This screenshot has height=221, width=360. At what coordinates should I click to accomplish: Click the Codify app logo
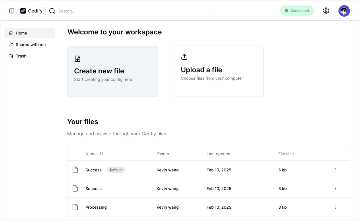click(23, 11)
